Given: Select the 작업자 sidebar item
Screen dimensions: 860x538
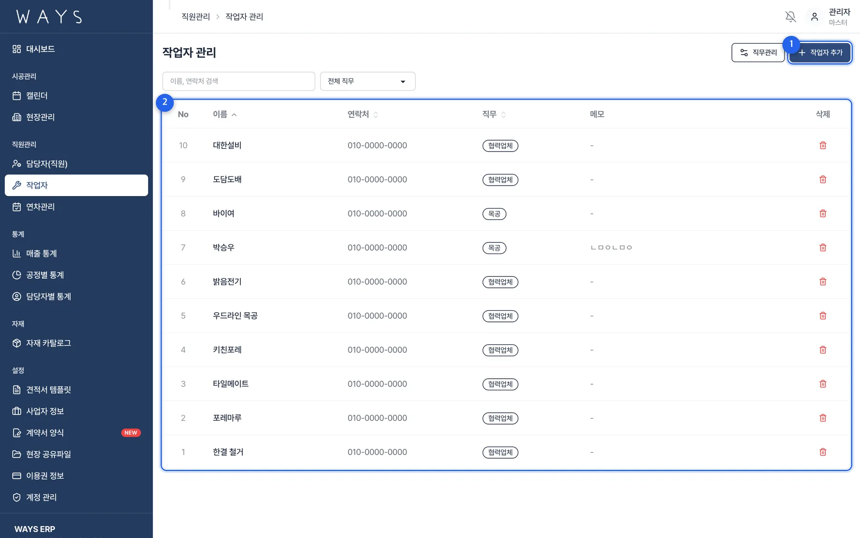Looking at the screenshot, I should (76, 185).
